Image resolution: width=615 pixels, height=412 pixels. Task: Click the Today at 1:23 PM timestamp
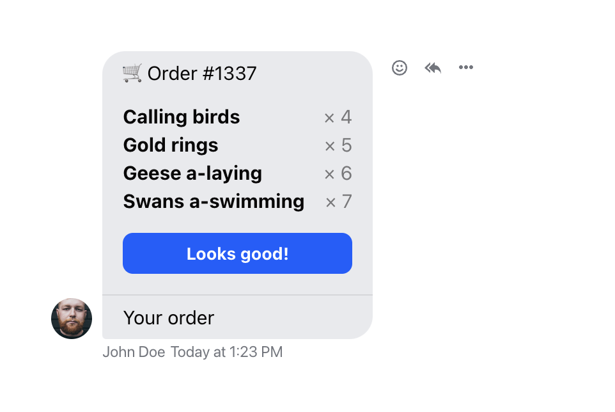click(x=226, y=352)
